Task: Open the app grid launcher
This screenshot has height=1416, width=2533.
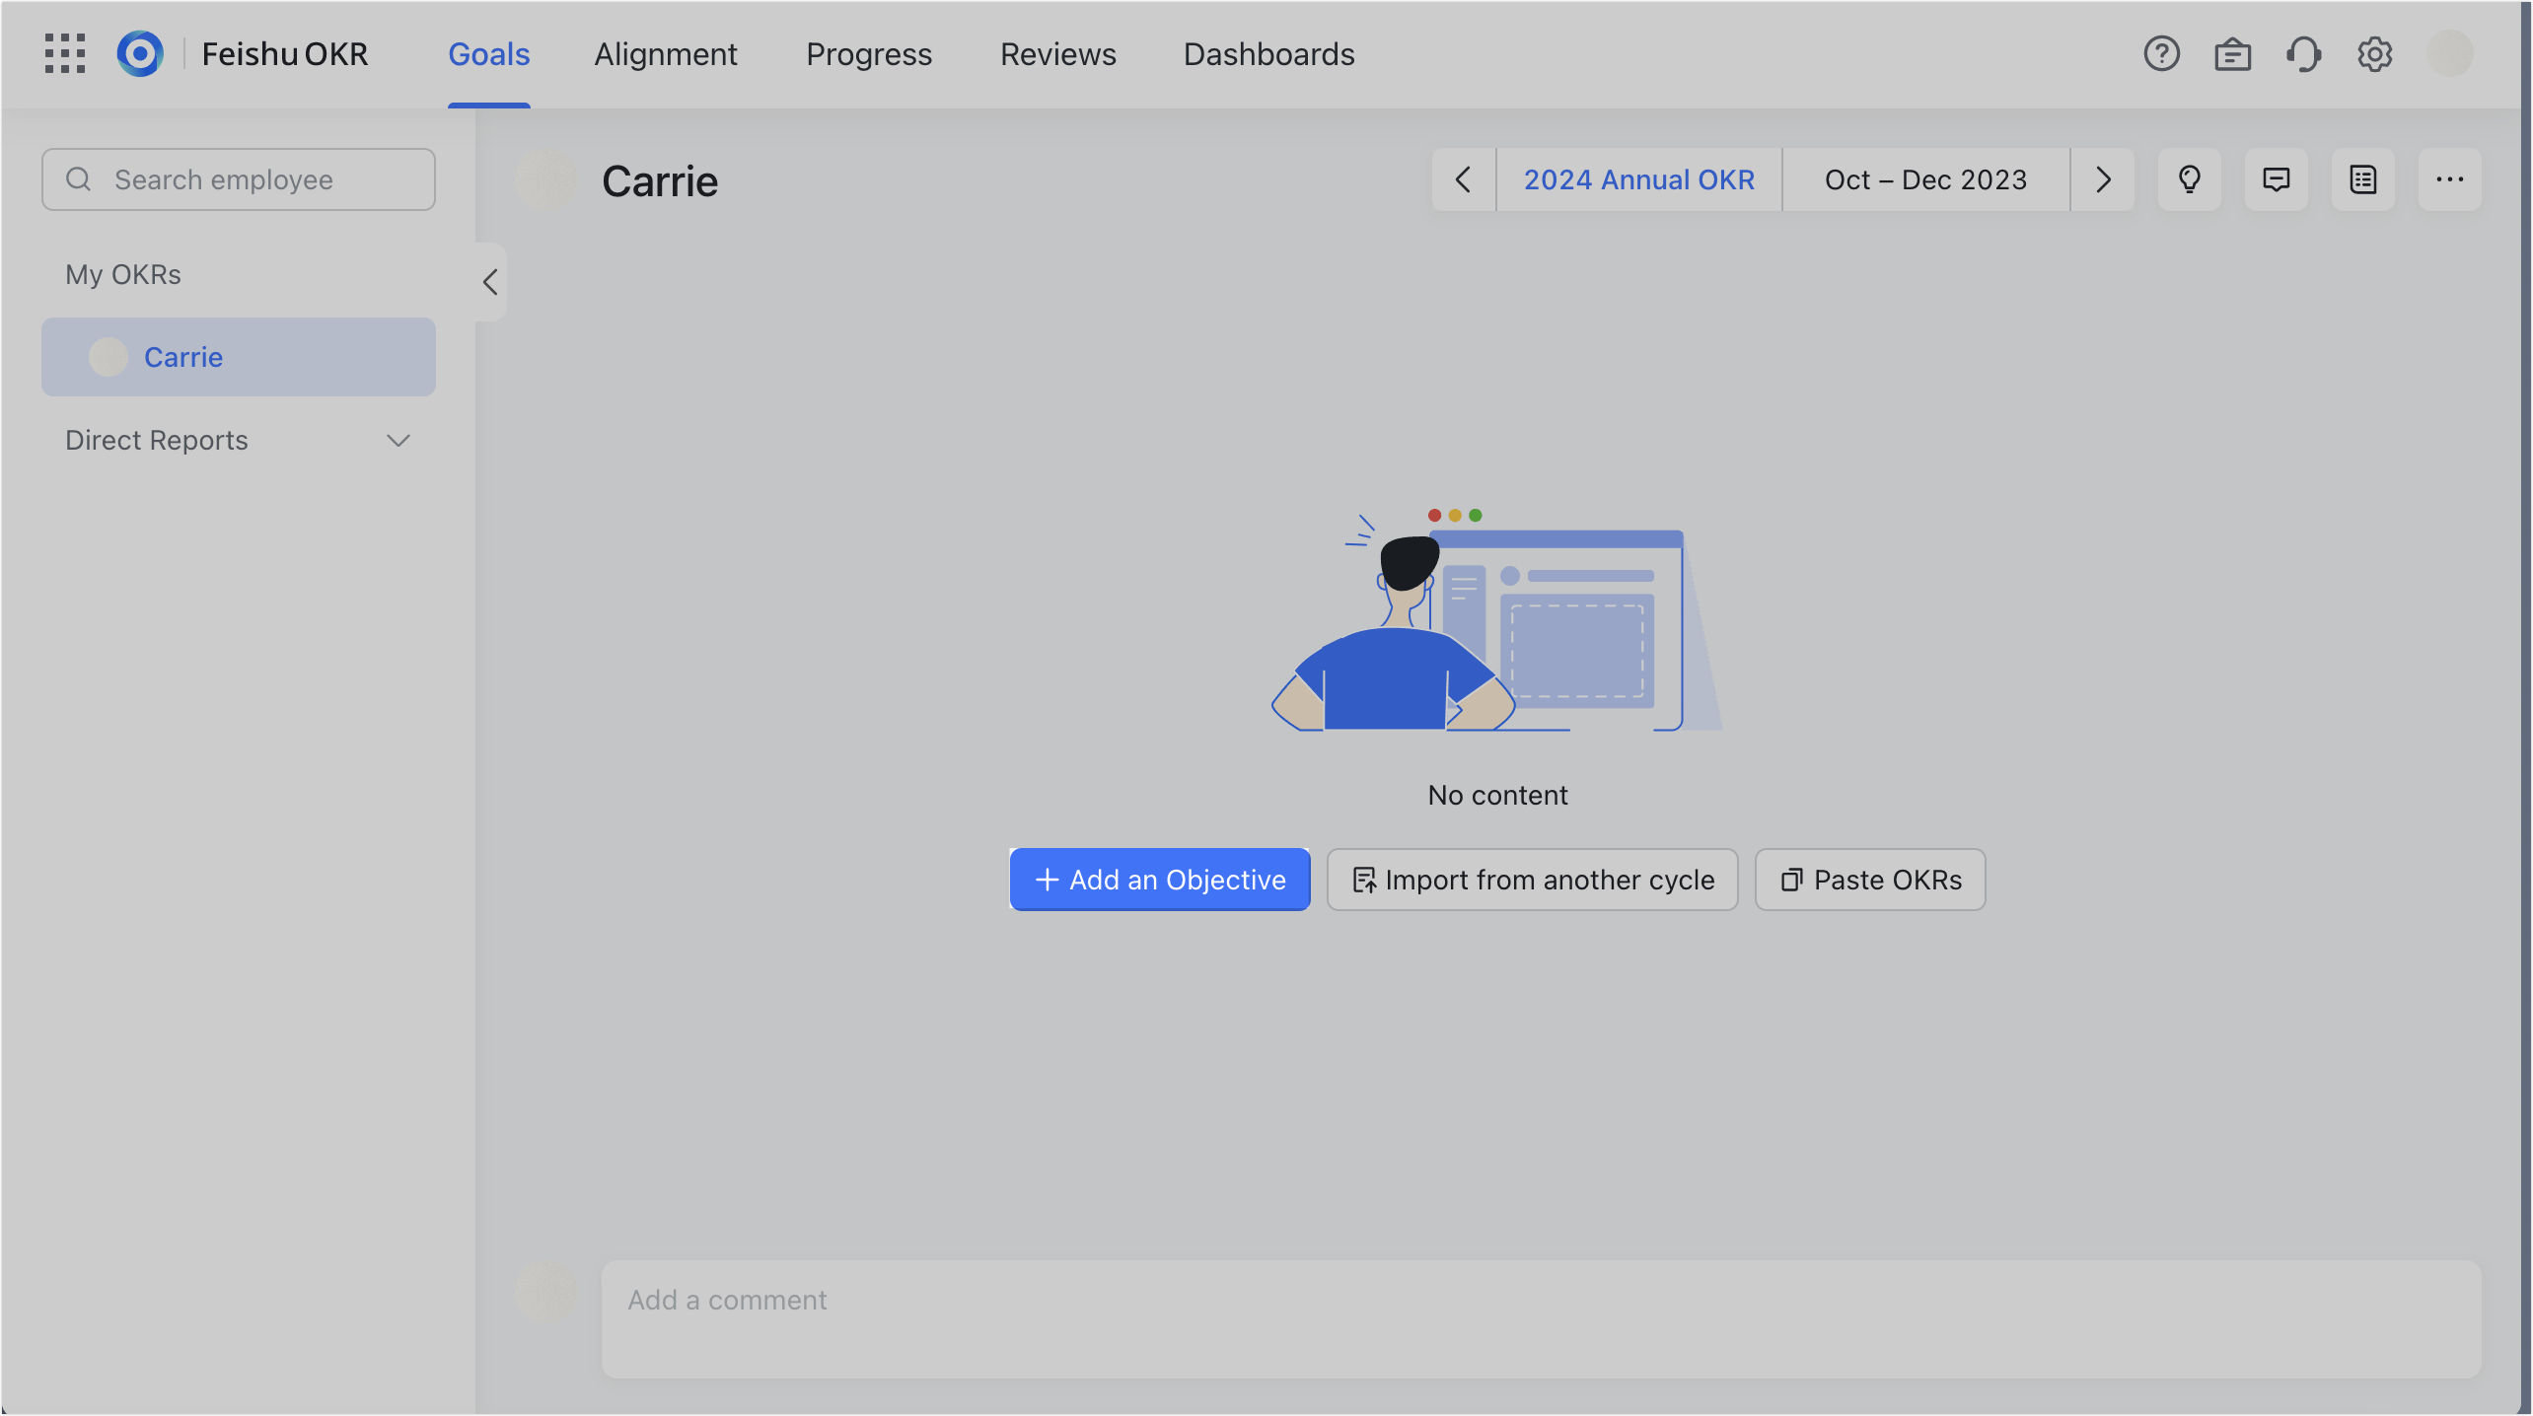Action: coord(64,53)
